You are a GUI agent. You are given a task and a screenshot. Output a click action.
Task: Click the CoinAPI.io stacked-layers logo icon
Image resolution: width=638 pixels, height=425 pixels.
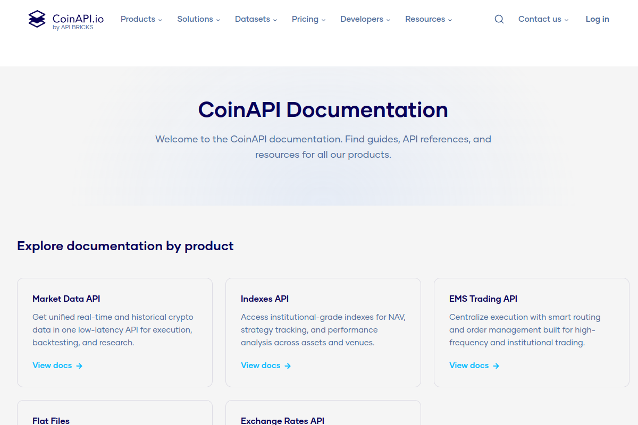coord(37,19)
